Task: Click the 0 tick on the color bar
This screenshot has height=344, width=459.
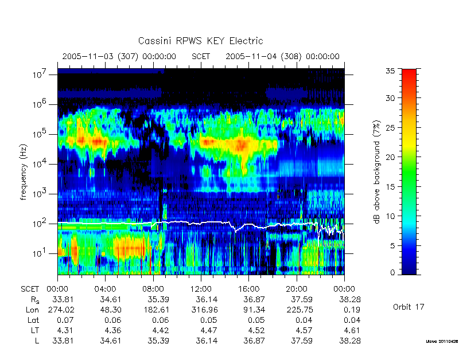Action: point(392,272)
